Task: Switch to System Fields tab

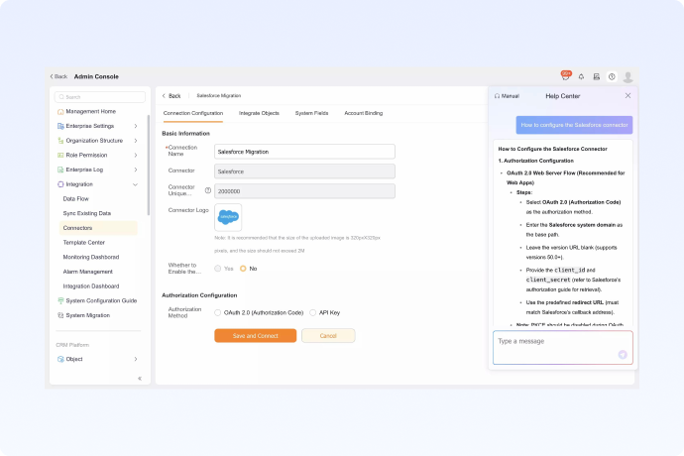Action: click(x=311, y=113)
